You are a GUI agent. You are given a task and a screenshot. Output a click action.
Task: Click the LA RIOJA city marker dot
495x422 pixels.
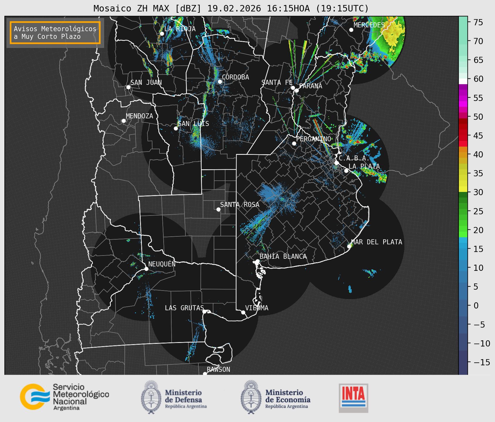pyautogui.click(x=162, y=34)
